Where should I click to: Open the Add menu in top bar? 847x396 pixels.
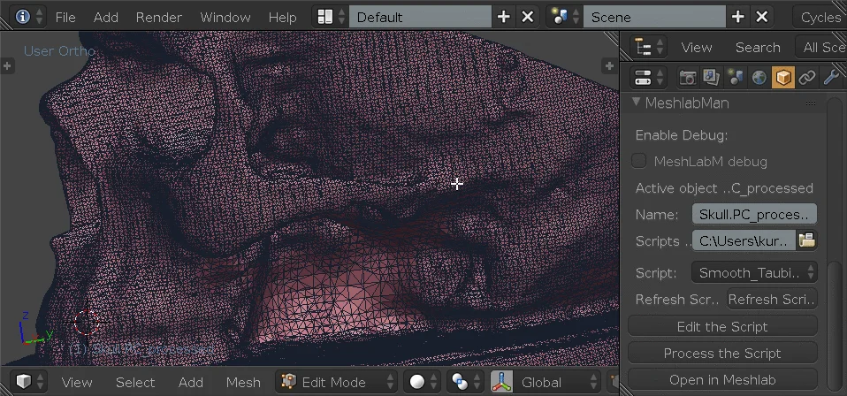coord(106,18)
